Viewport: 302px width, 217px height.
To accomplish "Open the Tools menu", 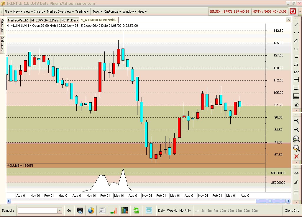I will pyautogui.click(x=96, y=11).
